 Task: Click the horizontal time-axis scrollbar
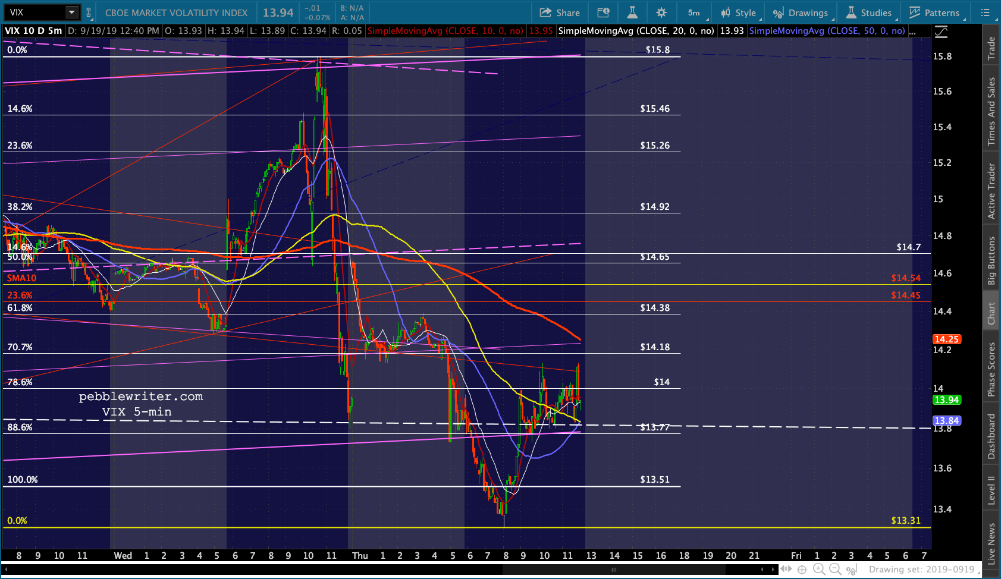(x=613, y=569)
